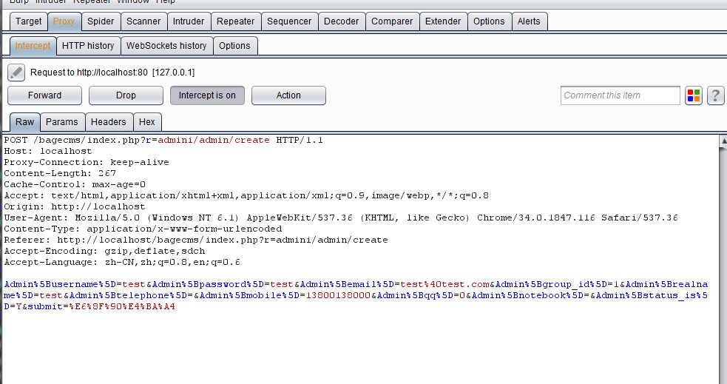
Task: Open the Spider tab
Action: [101, 21]
